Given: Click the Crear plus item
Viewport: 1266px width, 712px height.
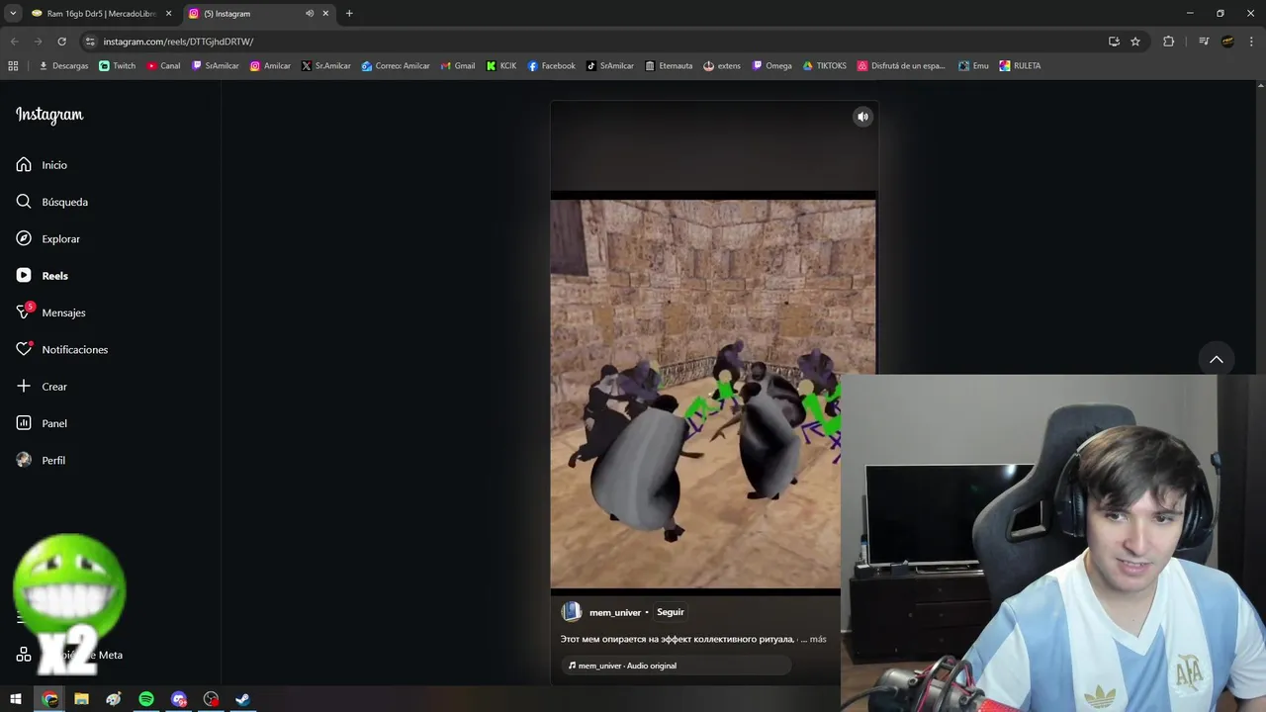Looking at the screenshot, I should pyautogui.click(x=42, y=387).
